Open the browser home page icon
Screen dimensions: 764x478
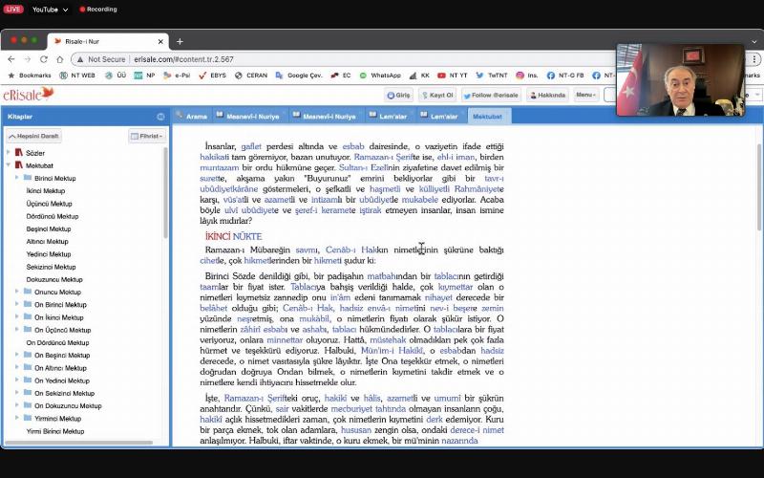coord(59,59)
